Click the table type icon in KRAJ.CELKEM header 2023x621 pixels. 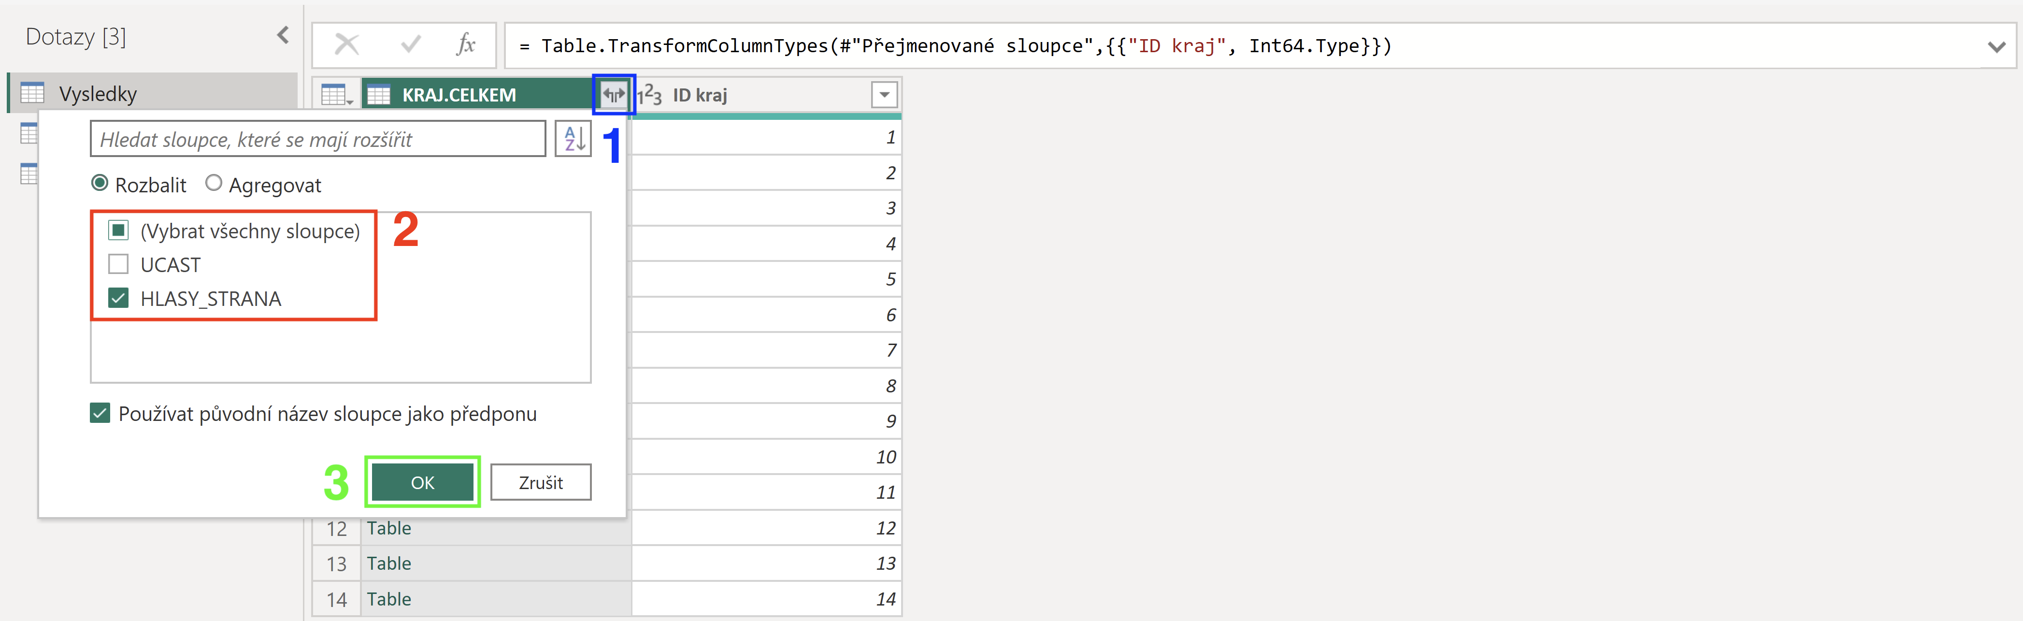pos(378,95)
